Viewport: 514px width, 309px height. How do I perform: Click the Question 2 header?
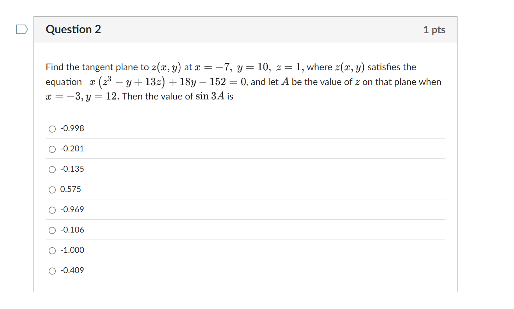[x=73, y=29]
